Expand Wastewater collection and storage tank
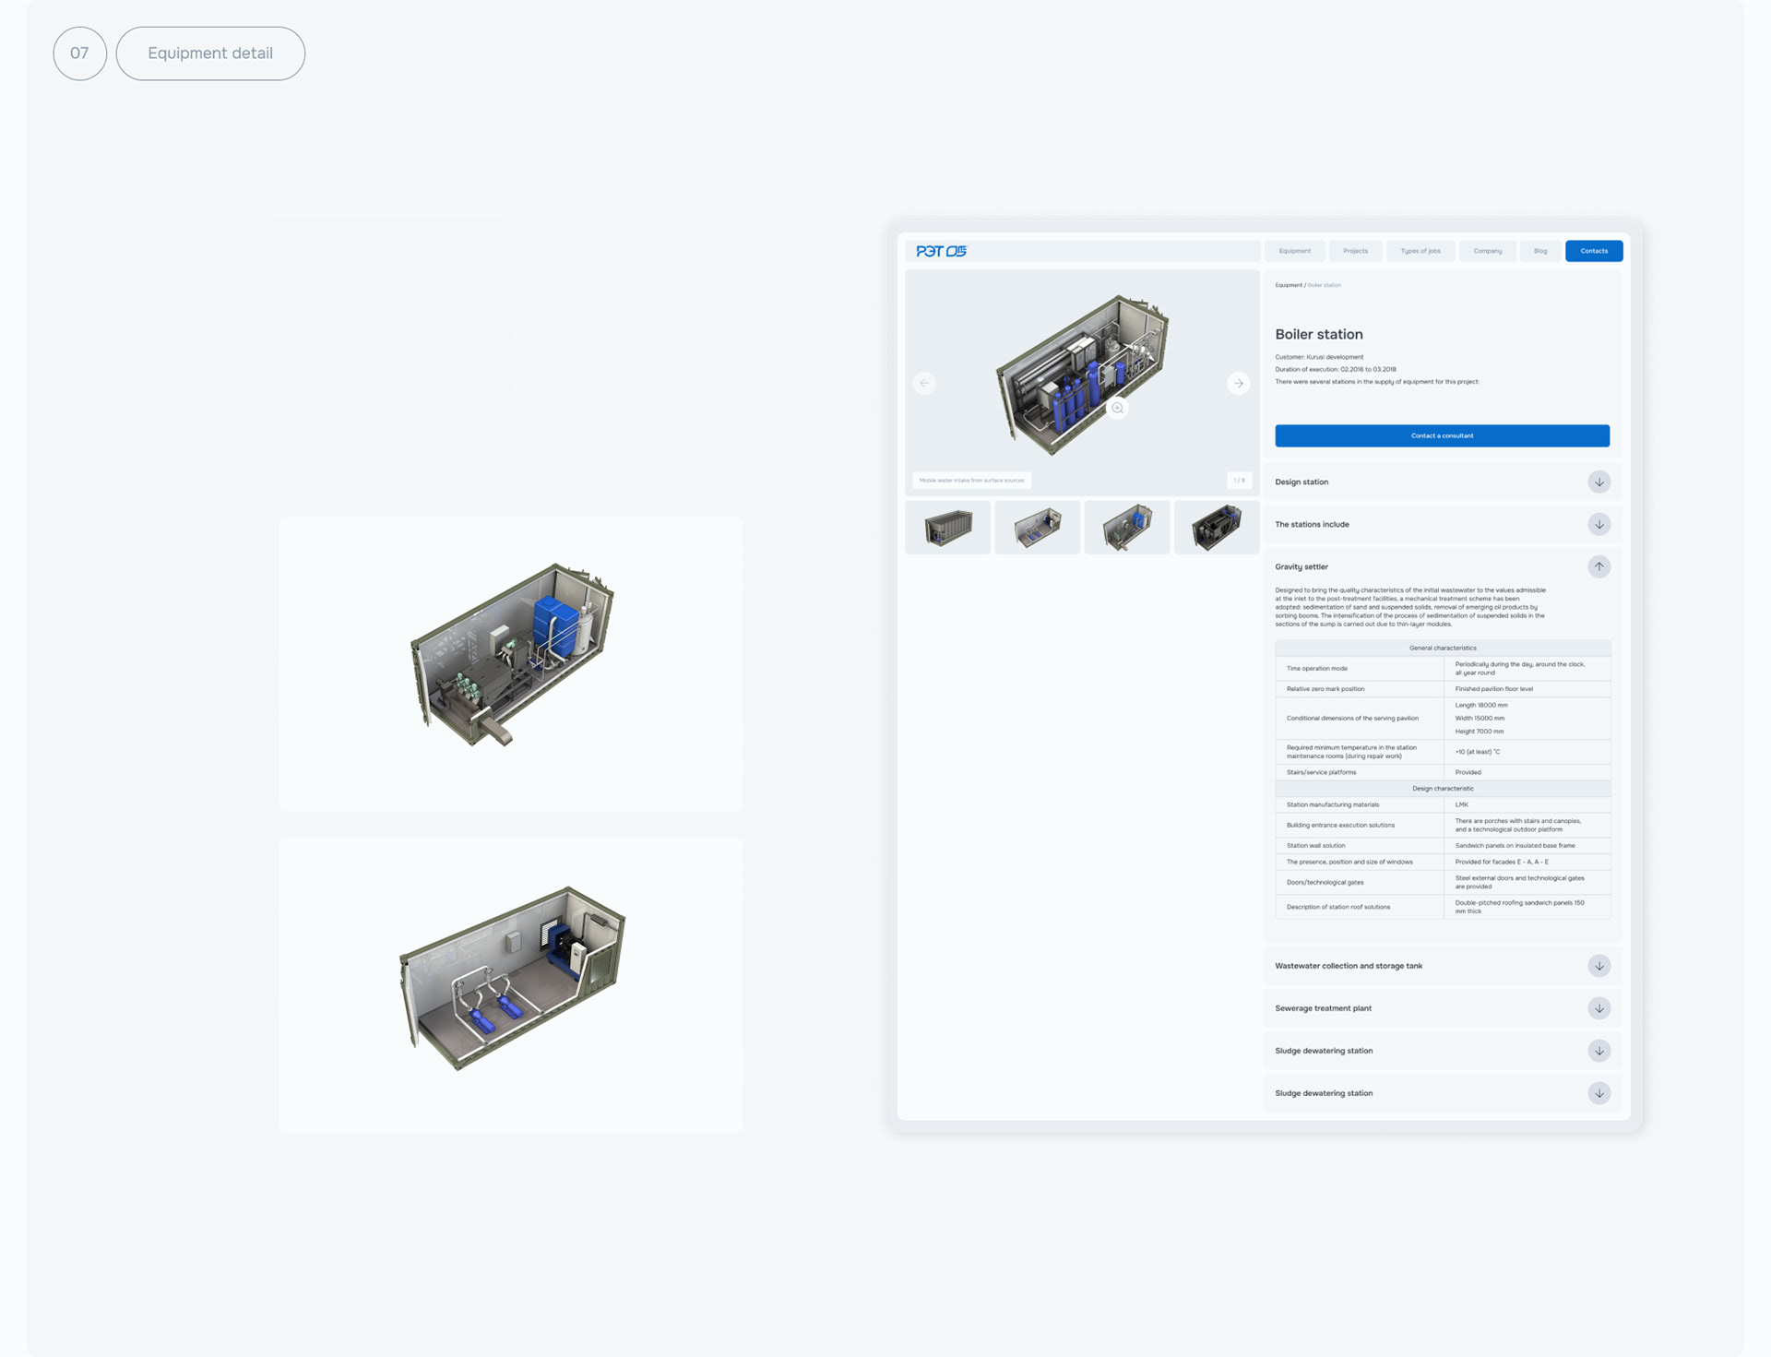1771x1357 pixels. (1599, 966)
